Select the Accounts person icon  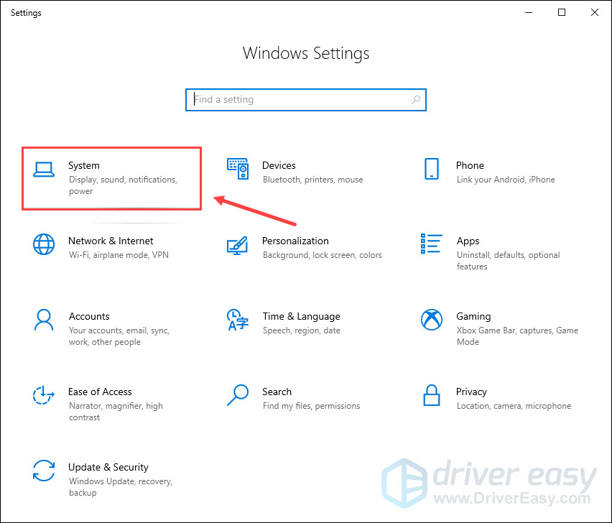44,320
